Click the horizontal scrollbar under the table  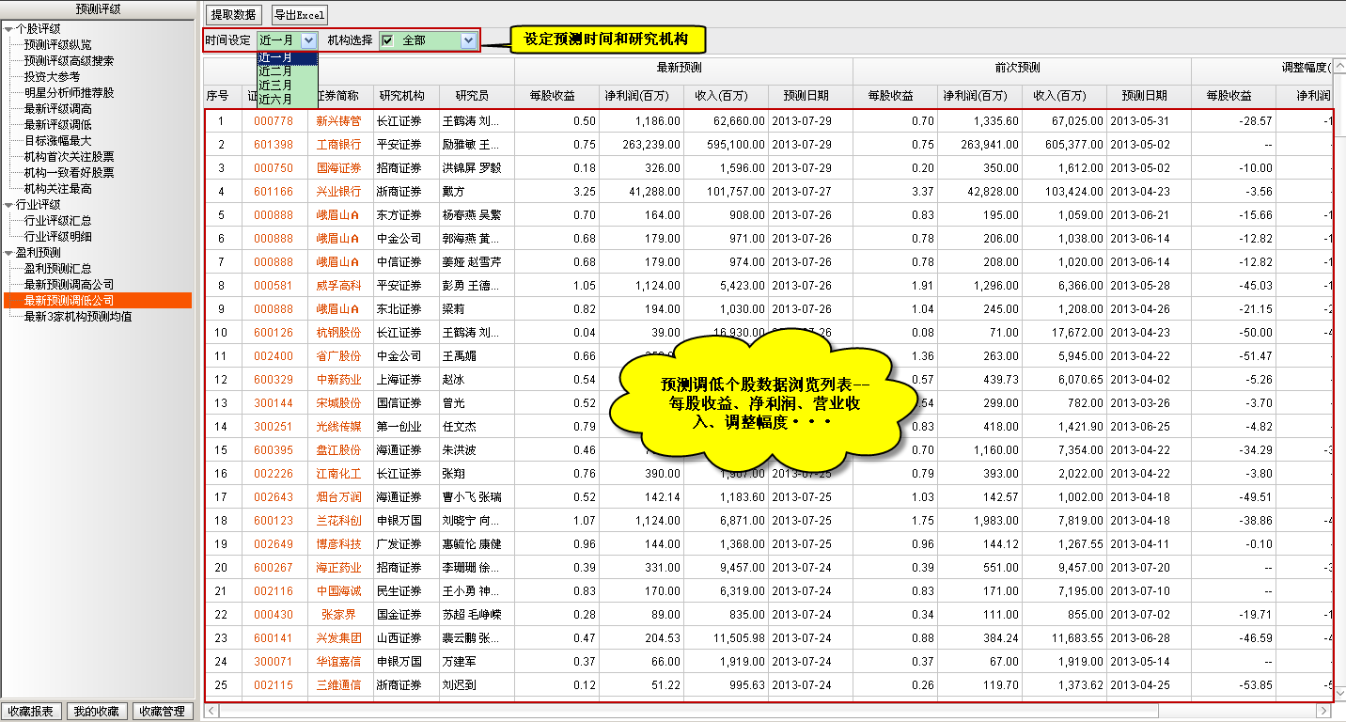tap(658, 711)
